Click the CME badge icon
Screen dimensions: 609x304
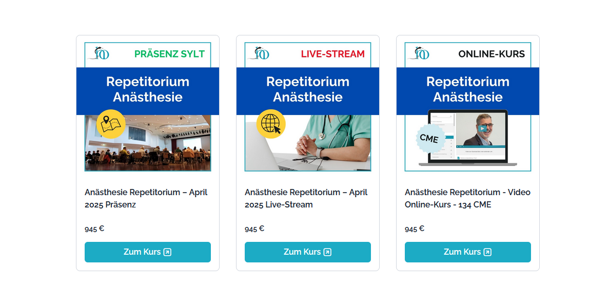[x=429, y=138]
